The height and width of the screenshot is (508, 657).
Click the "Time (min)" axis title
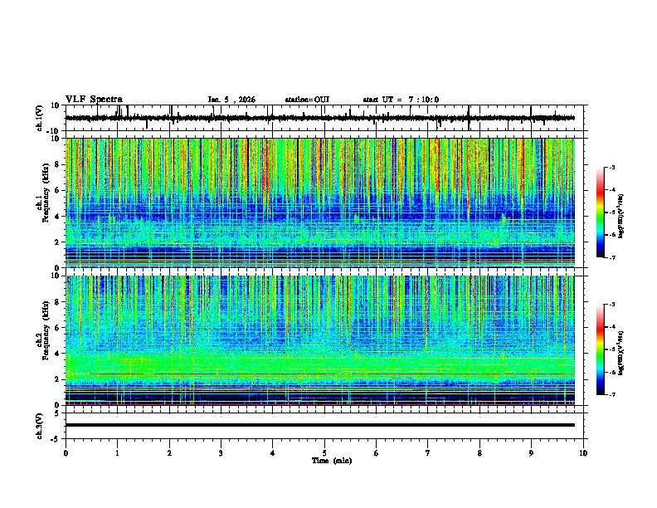[x=332, y=461]
